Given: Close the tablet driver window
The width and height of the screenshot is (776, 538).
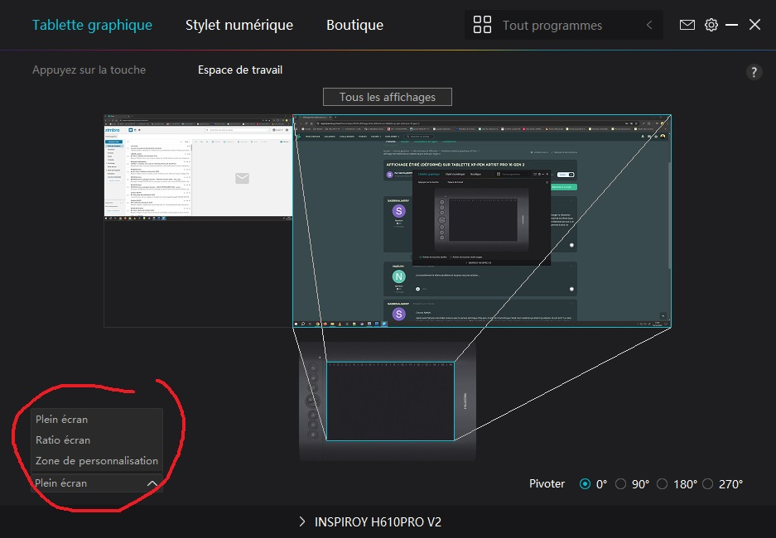Looking at the screenshot, I should [x=754, y=25].
